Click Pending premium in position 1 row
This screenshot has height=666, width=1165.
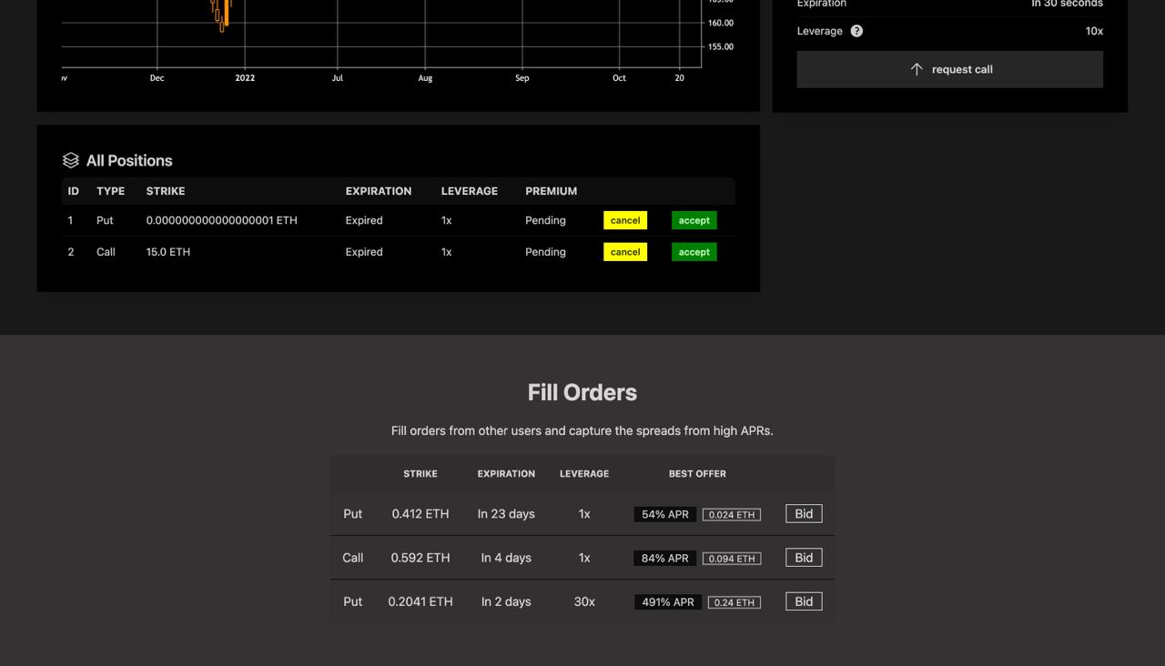coord(545,220)
